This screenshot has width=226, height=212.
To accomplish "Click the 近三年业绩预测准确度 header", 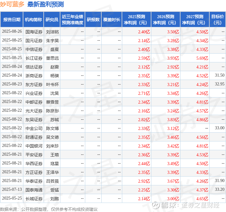I will (x=73, y=20).
